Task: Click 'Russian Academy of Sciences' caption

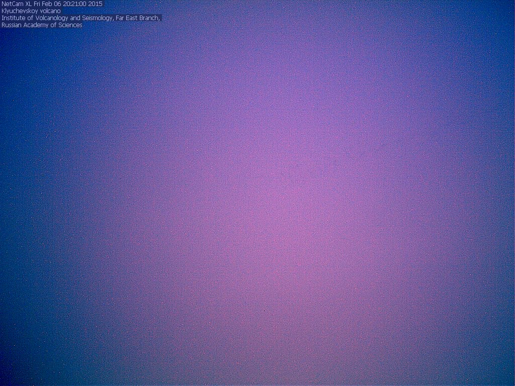Action: coord(42,25)
